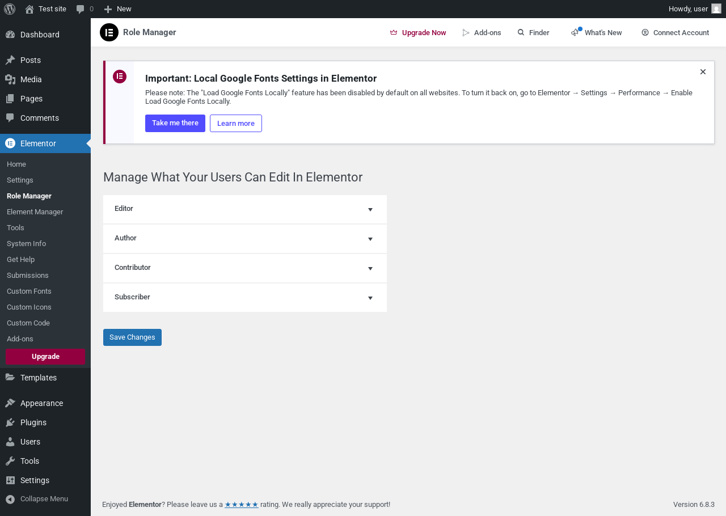Click the Appearance paintbrush icon

(10, 403)
